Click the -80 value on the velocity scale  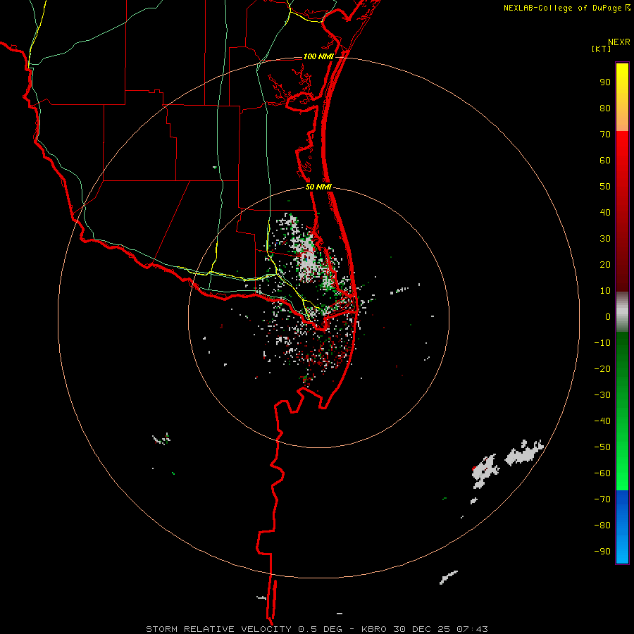[x=602, y=526]
